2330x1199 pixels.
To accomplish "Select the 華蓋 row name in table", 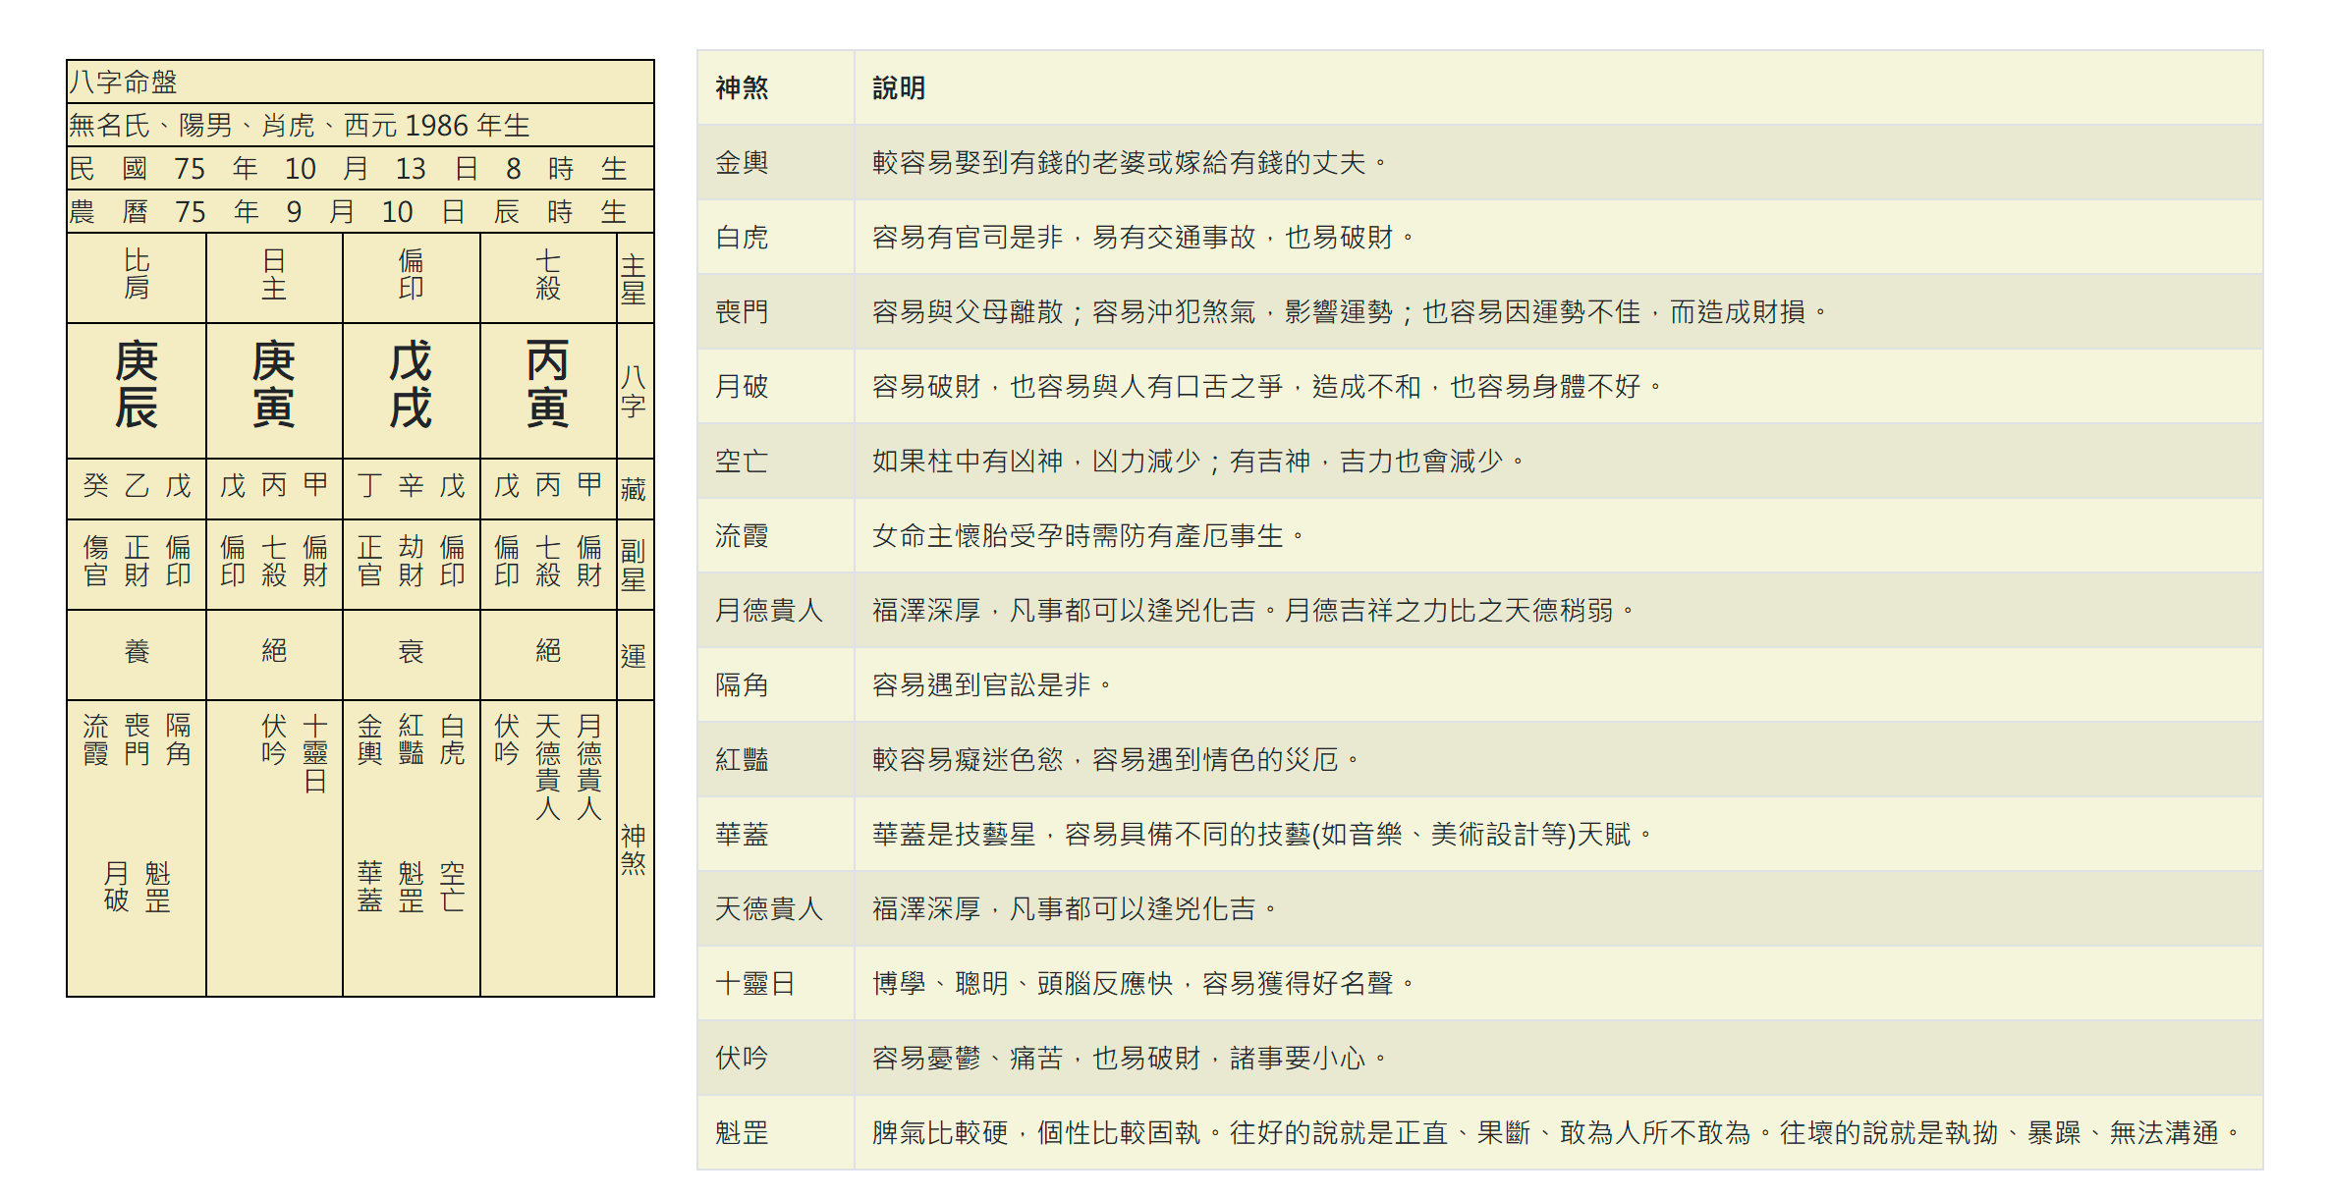I will 742,835.
